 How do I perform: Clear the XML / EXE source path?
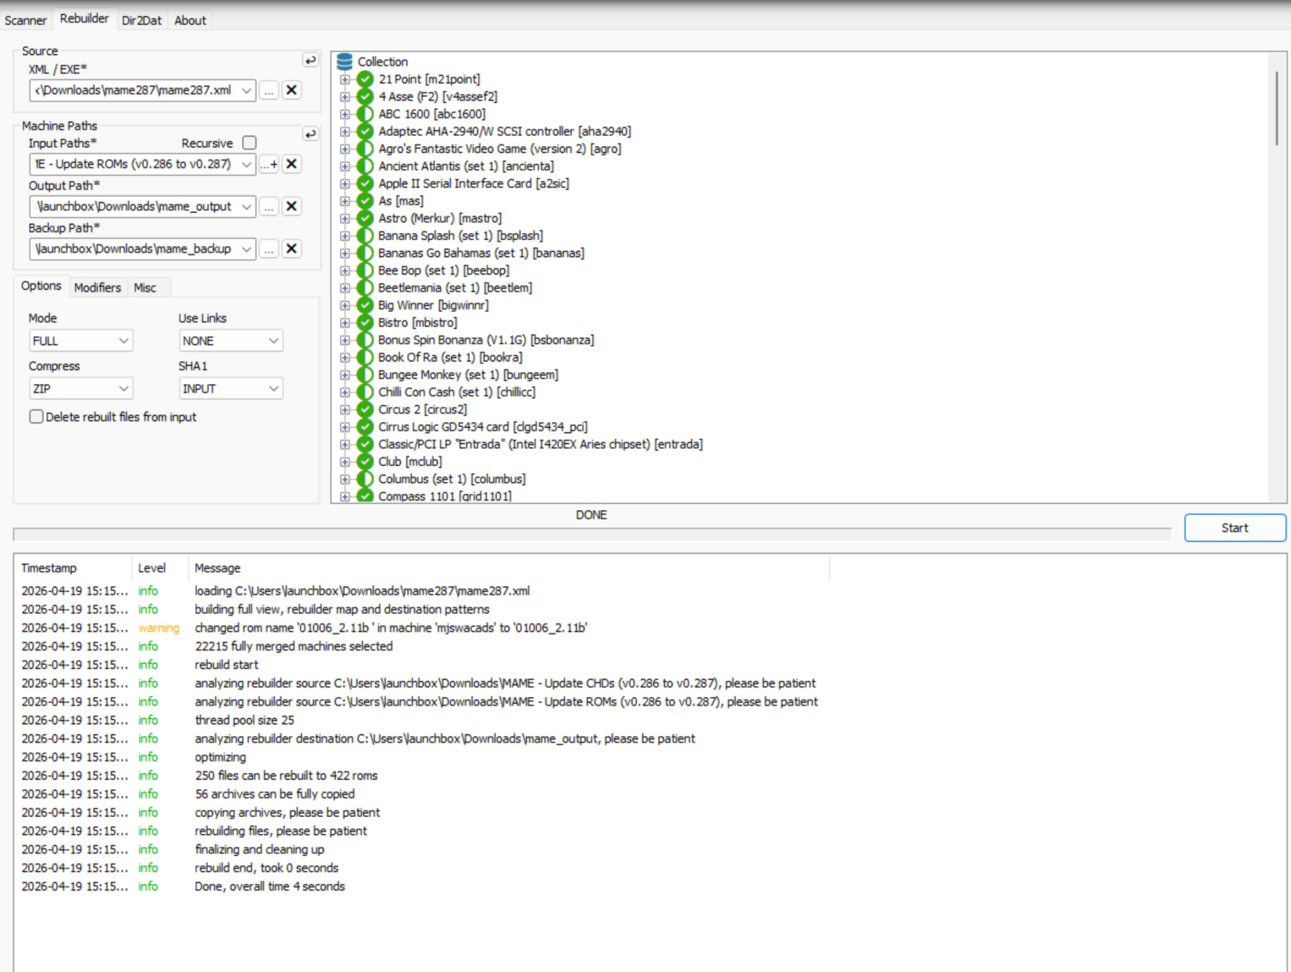tap(291, 90)
